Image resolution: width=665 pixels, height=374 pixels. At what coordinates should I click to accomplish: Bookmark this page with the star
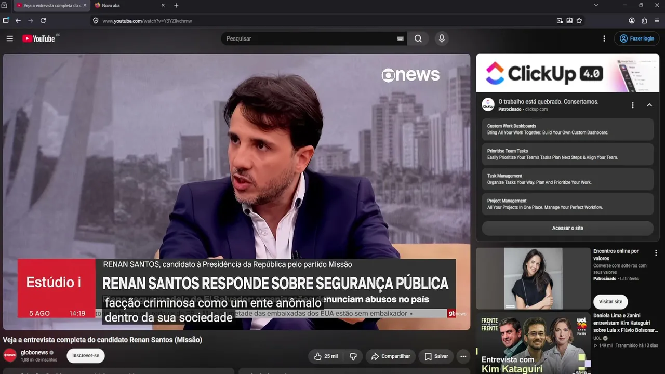579,21
